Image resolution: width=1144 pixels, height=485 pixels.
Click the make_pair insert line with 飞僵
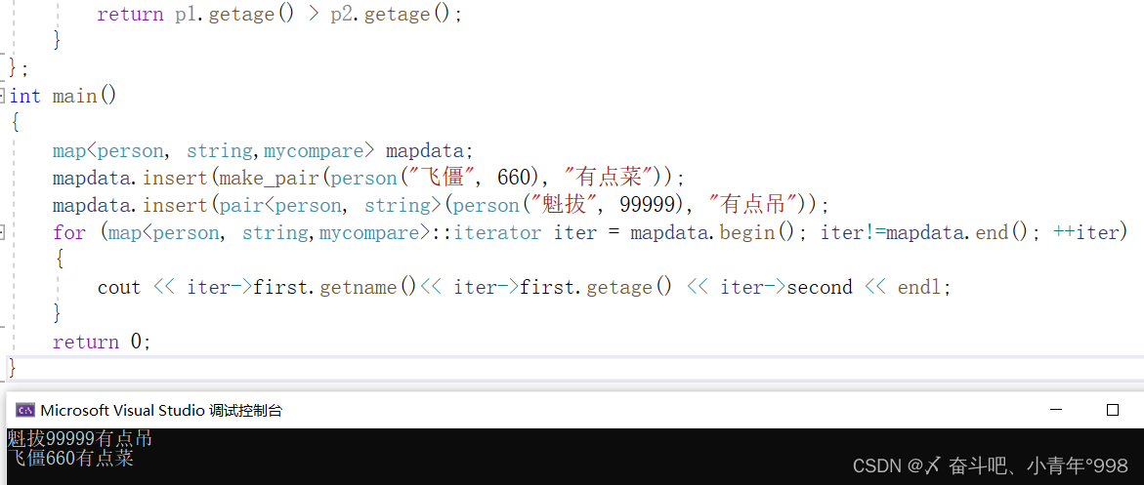[x=369, y=178]
